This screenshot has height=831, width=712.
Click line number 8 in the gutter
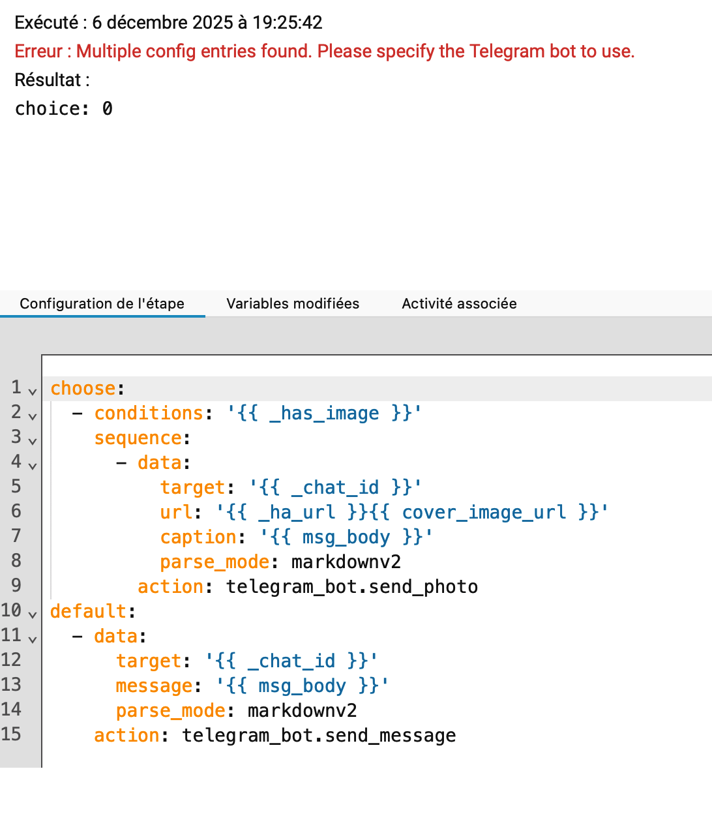(16, 560)
